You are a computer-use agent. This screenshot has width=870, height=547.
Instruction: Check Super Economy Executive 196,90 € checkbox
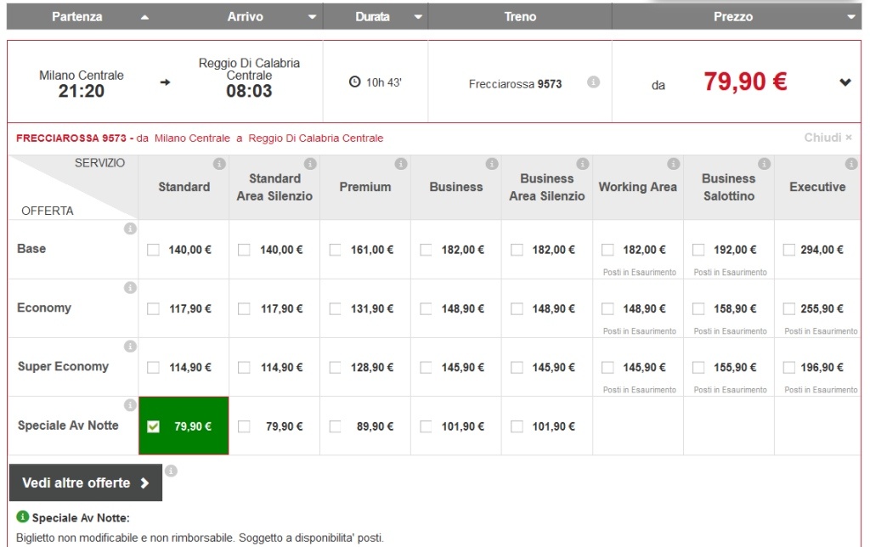(x=789, y=368)
